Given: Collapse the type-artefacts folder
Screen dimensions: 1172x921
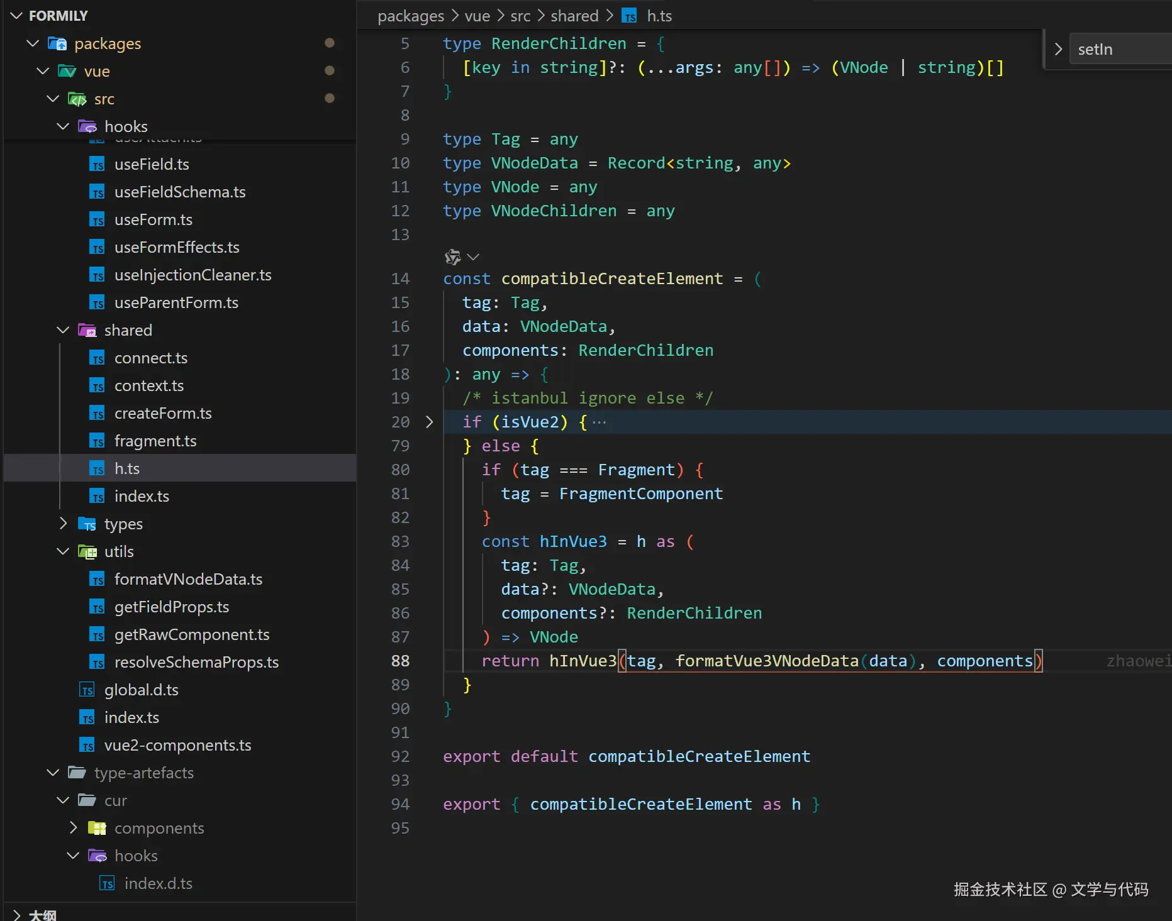Looking at the screenshot, I should (x=53, y=773).
